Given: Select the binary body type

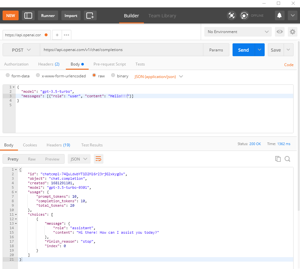Looking at the screenshot, I should 113,75.
